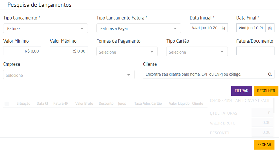This screenshot has width=279, height=151.
Task: Open the Data Inicial calendar picker
Action: 223,28
